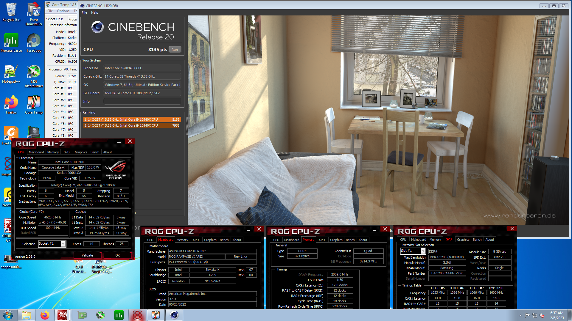
Task: Click the Cinebench Processor Intel Core i9-10940X field
Action: pyautogui.click(x=142, y=68)
